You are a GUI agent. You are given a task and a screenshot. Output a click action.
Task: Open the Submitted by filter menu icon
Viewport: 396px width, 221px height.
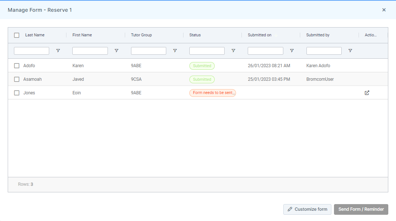tap(350, 51)
